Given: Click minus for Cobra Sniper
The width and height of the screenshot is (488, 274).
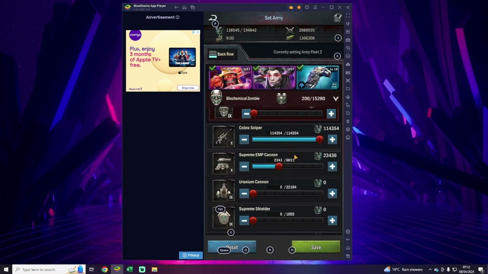Looking at the screenshot, I should 244,140.
